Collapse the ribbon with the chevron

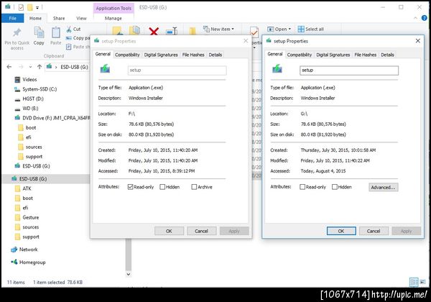(415, 18)
